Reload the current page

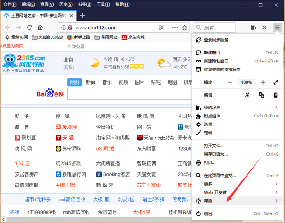29,27
